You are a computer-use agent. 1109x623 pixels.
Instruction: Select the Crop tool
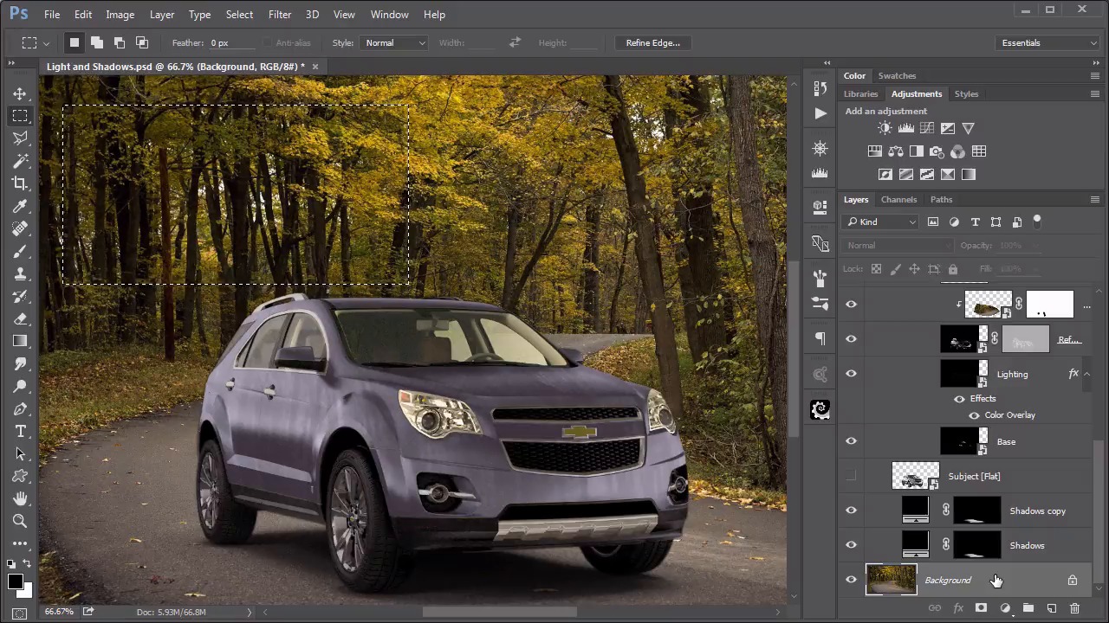[20, 183]
